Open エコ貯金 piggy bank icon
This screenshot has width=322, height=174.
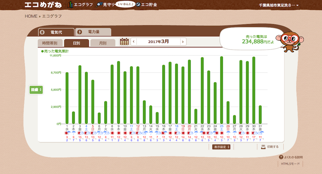click(138, 5)
